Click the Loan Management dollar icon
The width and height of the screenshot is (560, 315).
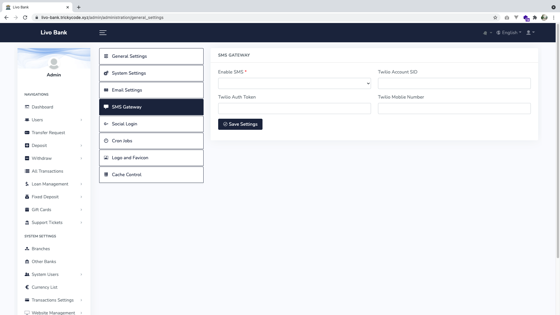click(27, 184)
